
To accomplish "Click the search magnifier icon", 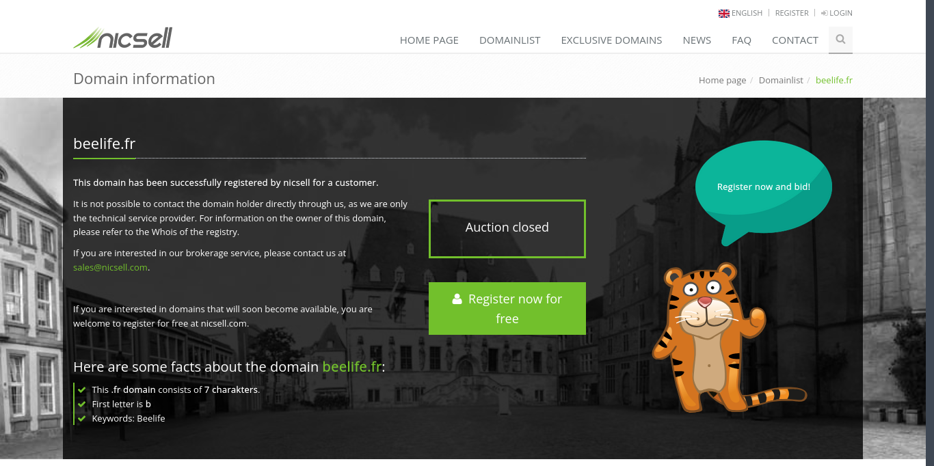I will (840, 40).
